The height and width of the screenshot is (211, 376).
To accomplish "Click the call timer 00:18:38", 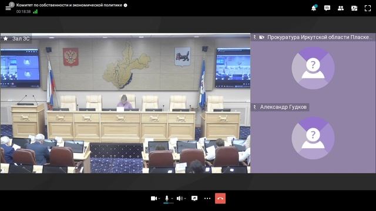I will pyautogui.click(x=23, y=12).
